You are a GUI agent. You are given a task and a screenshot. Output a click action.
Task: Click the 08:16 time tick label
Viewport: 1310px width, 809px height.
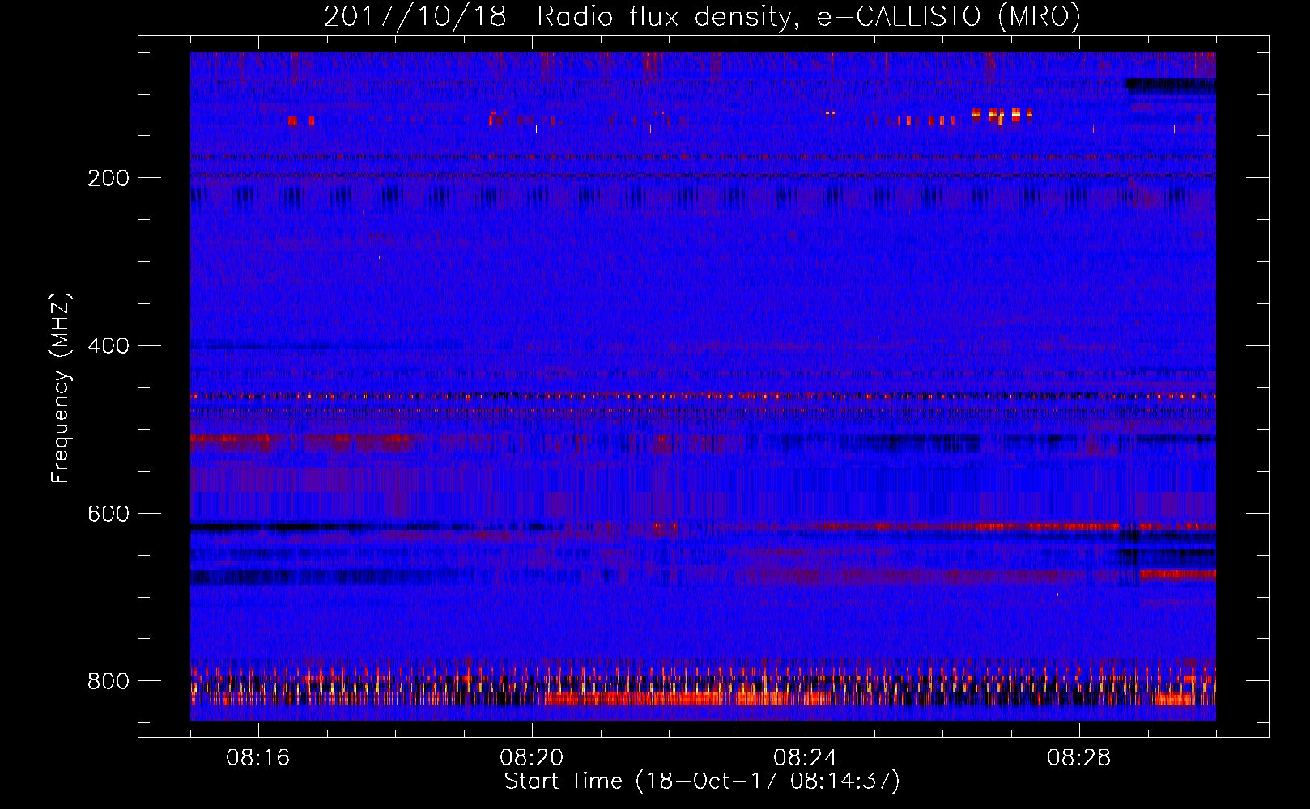tap(258, 758)
